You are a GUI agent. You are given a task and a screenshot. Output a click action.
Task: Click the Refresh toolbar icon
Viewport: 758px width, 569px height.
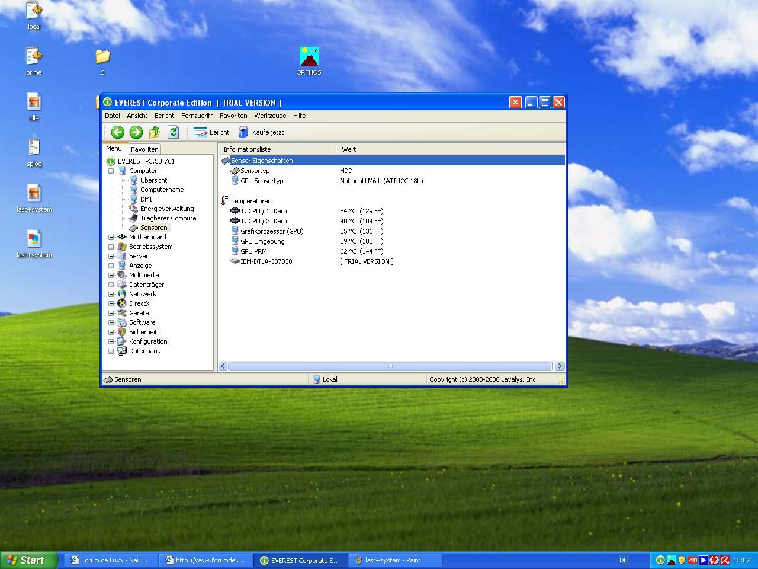click(x=173, y=132)
